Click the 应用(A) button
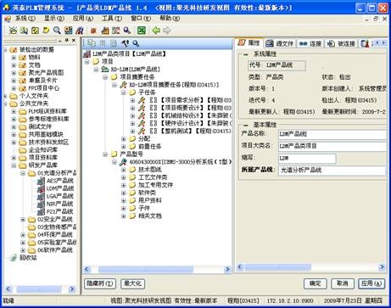Viewport: 391px width, 308px height. [371, 283]
